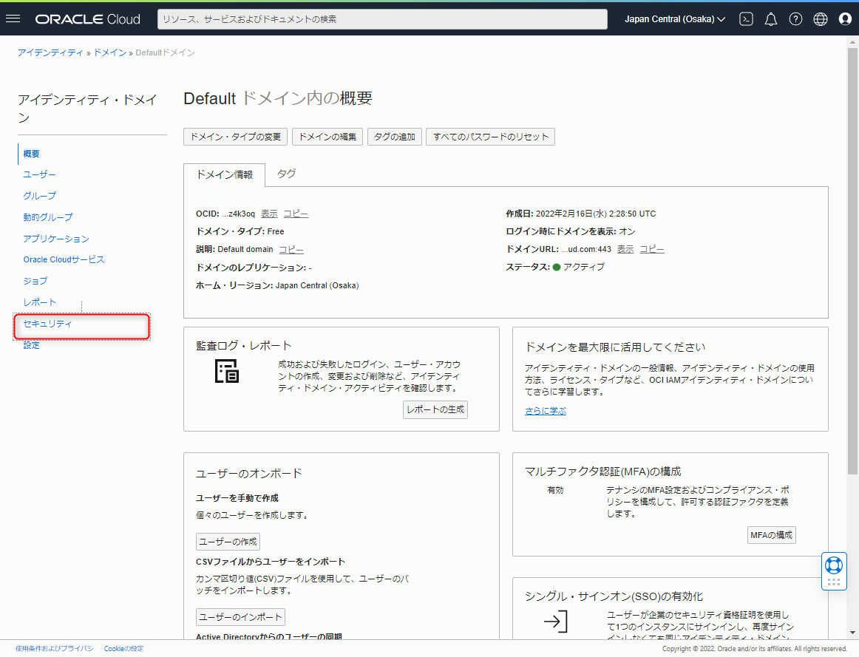Open the hamburger navigation menu

[13, 19]
